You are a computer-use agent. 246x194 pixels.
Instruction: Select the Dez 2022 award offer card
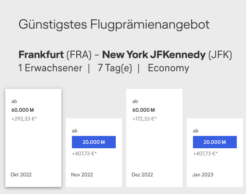154,138
